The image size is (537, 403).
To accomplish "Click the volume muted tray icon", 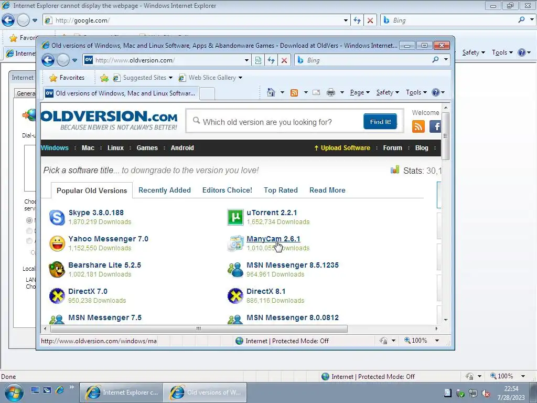I will [x=486, y=393].
